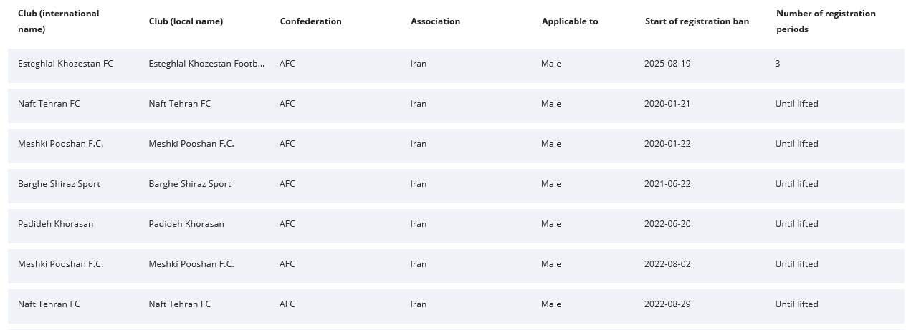Screen dimensions: 906x330
Task: Click the "Applicable to" column header
Action: 569,21
